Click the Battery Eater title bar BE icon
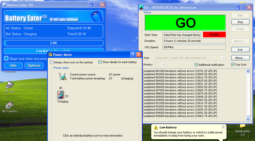The height and width of the screenshot is (141, 255). (4, 4)
